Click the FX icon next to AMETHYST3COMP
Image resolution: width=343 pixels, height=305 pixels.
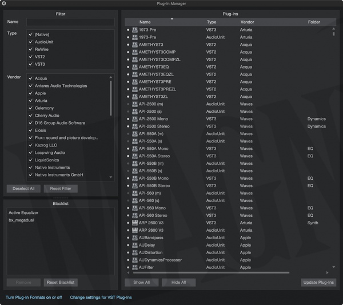135,52
